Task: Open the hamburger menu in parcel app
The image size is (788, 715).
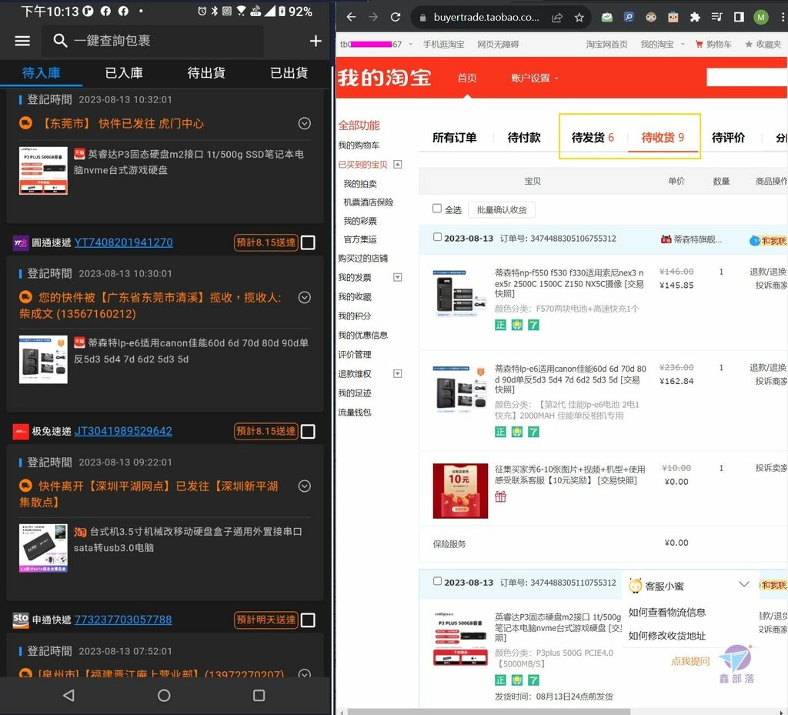Action: pos(22,41)
